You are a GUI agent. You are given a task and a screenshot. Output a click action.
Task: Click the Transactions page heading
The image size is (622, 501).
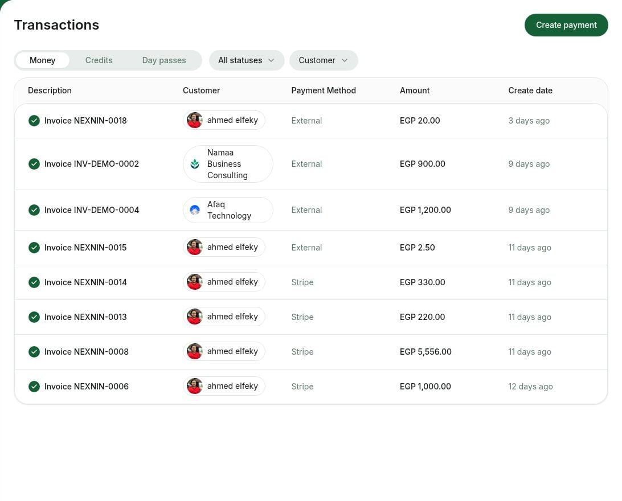click(56, 25)
